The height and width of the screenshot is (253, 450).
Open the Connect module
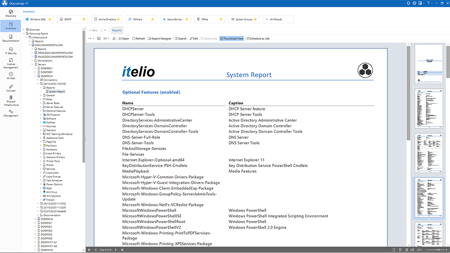pos(10,88)
